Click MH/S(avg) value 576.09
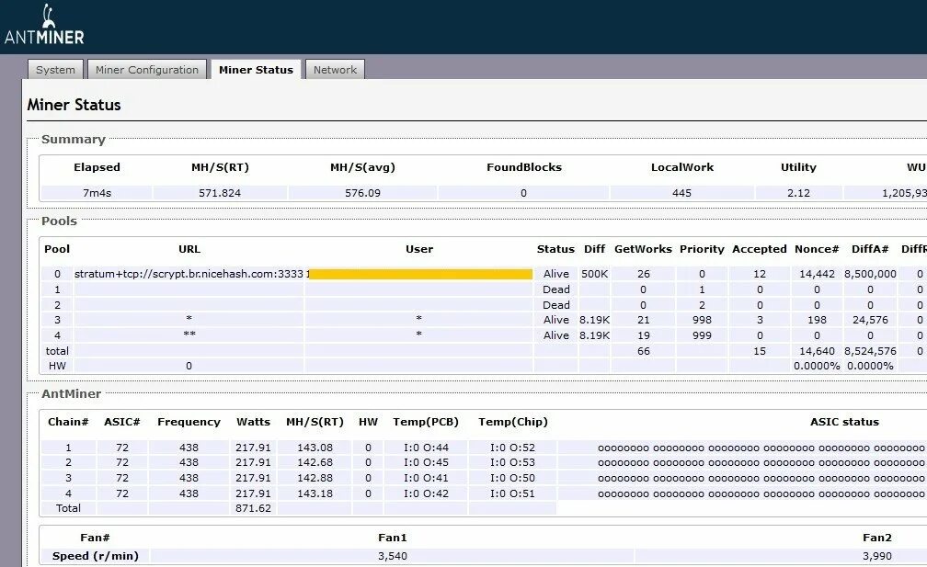Viewport: 927px width, 567px height. point(362,193)
